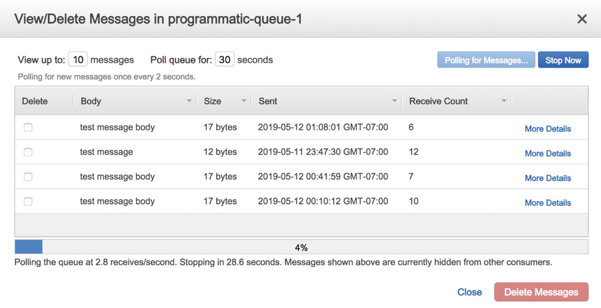
Task: Click the Polling for Messages button
Action: [486, 59]
